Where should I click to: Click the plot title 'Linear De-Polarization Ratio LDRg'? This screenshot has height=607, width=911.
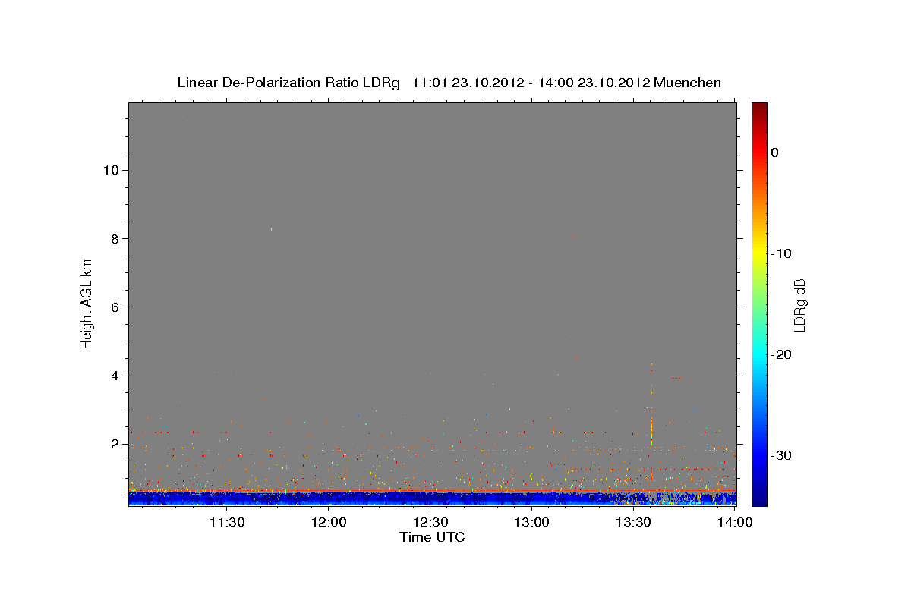288,83
